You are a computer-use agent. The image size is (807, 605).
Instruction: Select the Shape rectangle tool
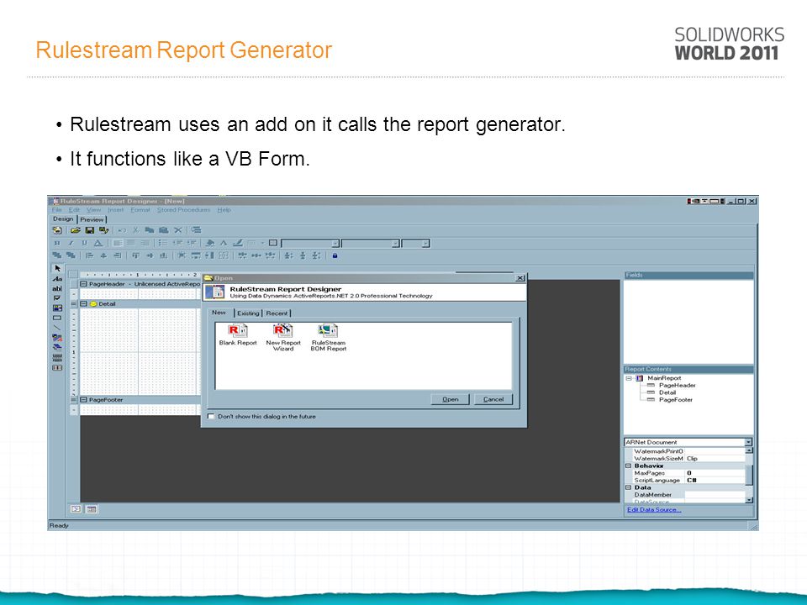(57, 318)
